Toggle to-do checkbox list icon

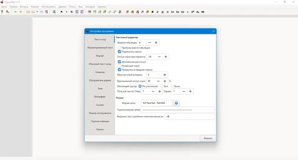(x=72, y=12)
